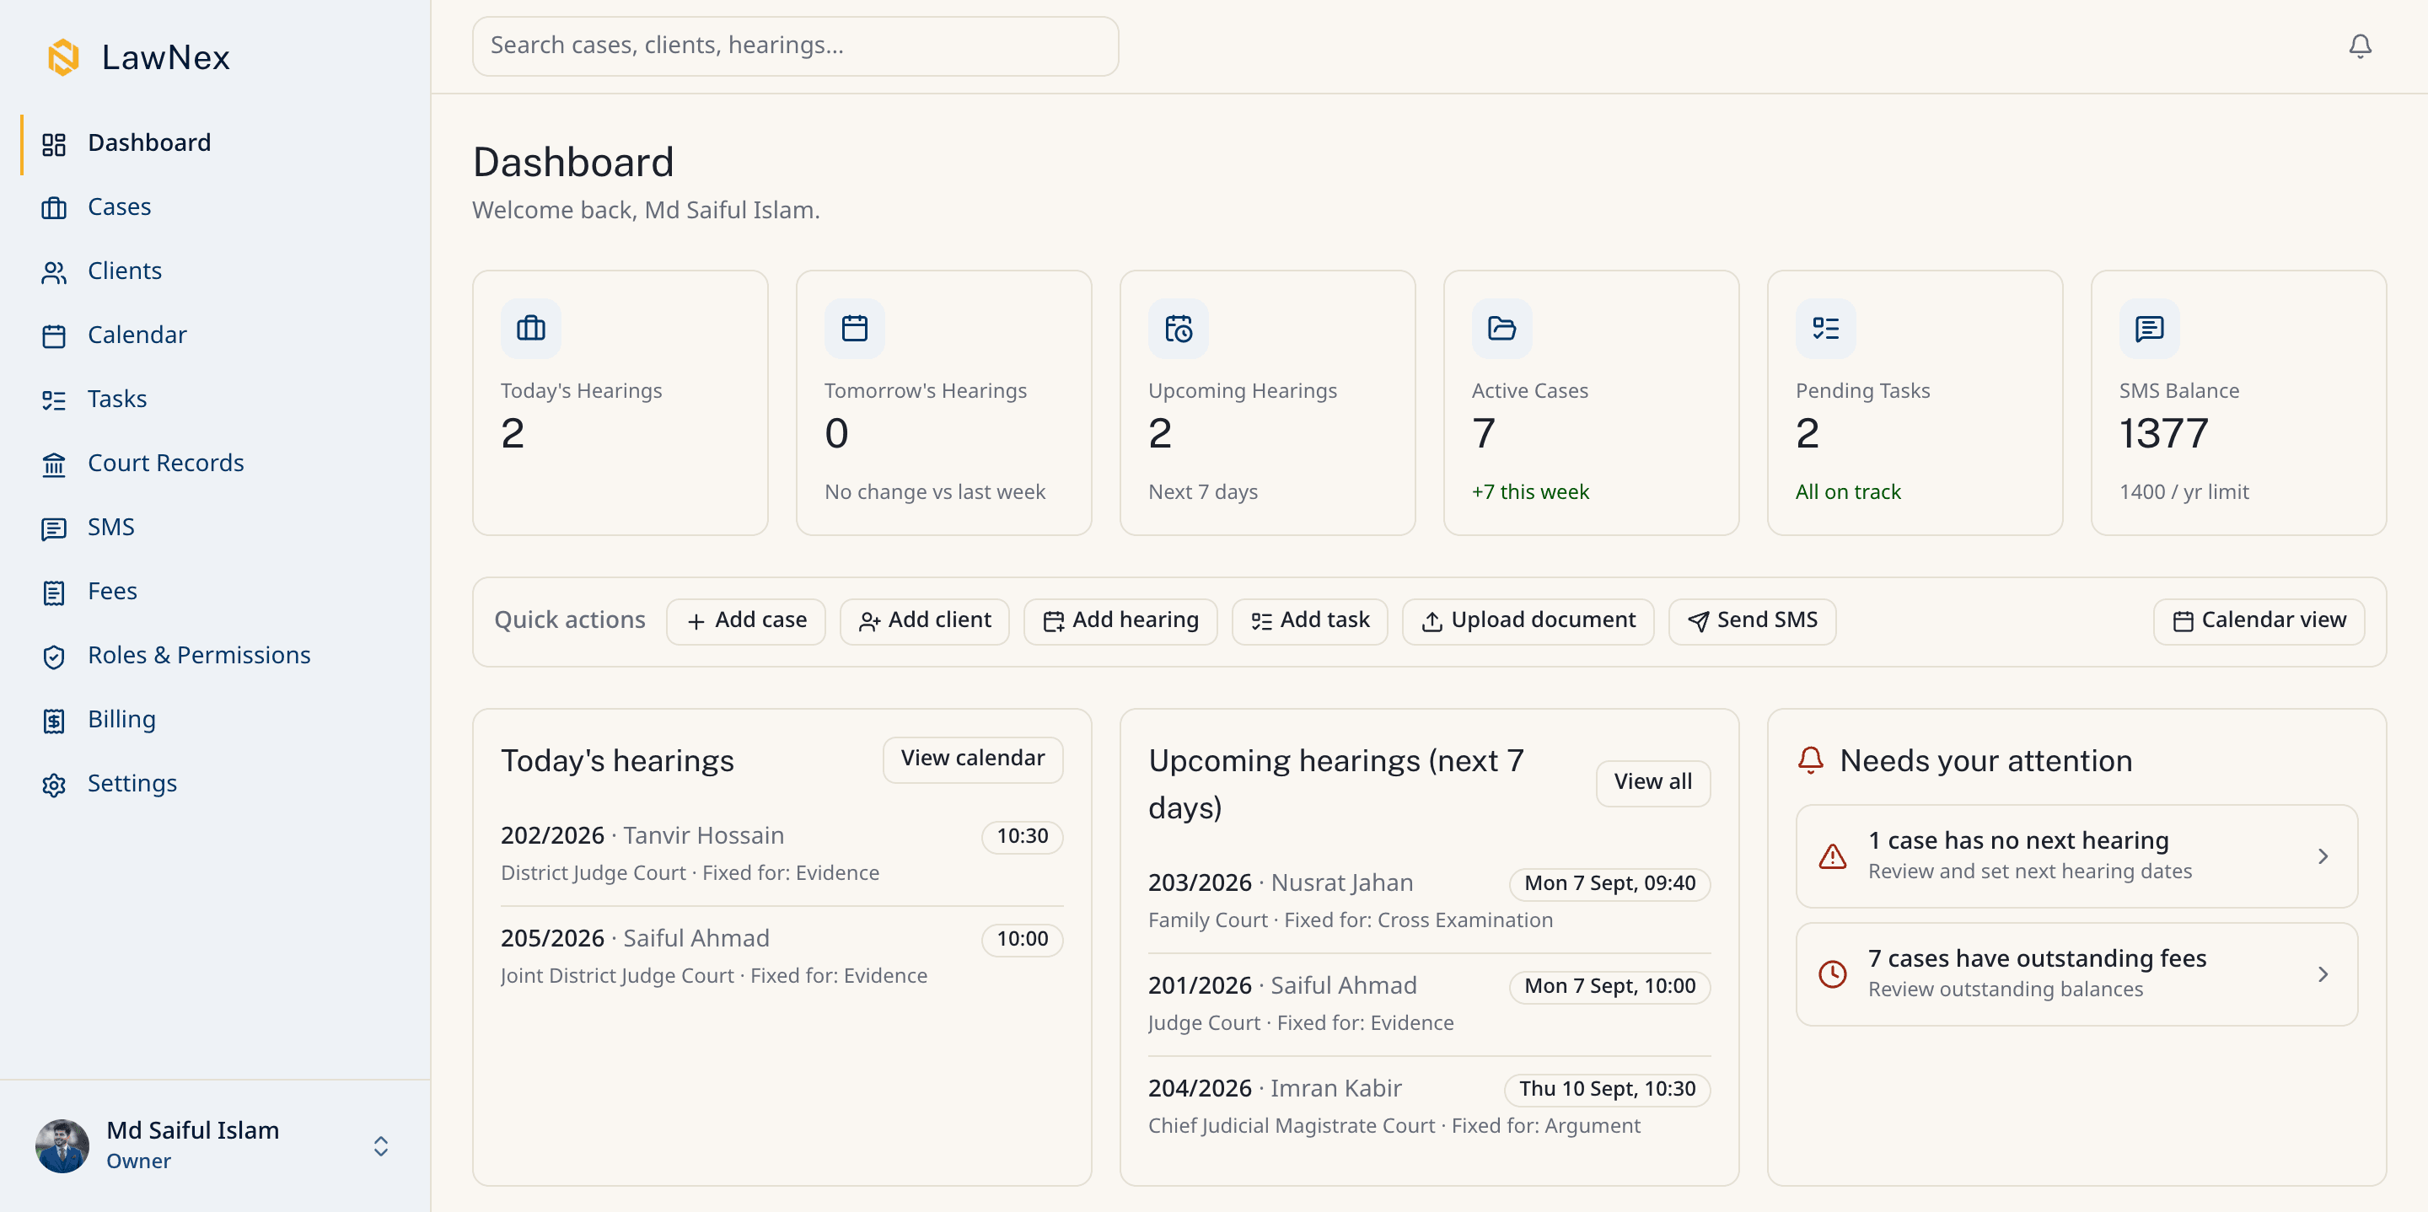The width and height of the screenshot is (2428, 1212).
Task: Click the Pending Tasks checklist icon
Action: (1826, 328)
